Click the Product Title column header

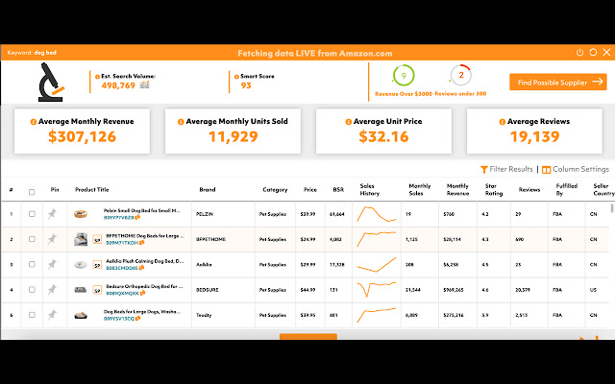tap(92, 190)
